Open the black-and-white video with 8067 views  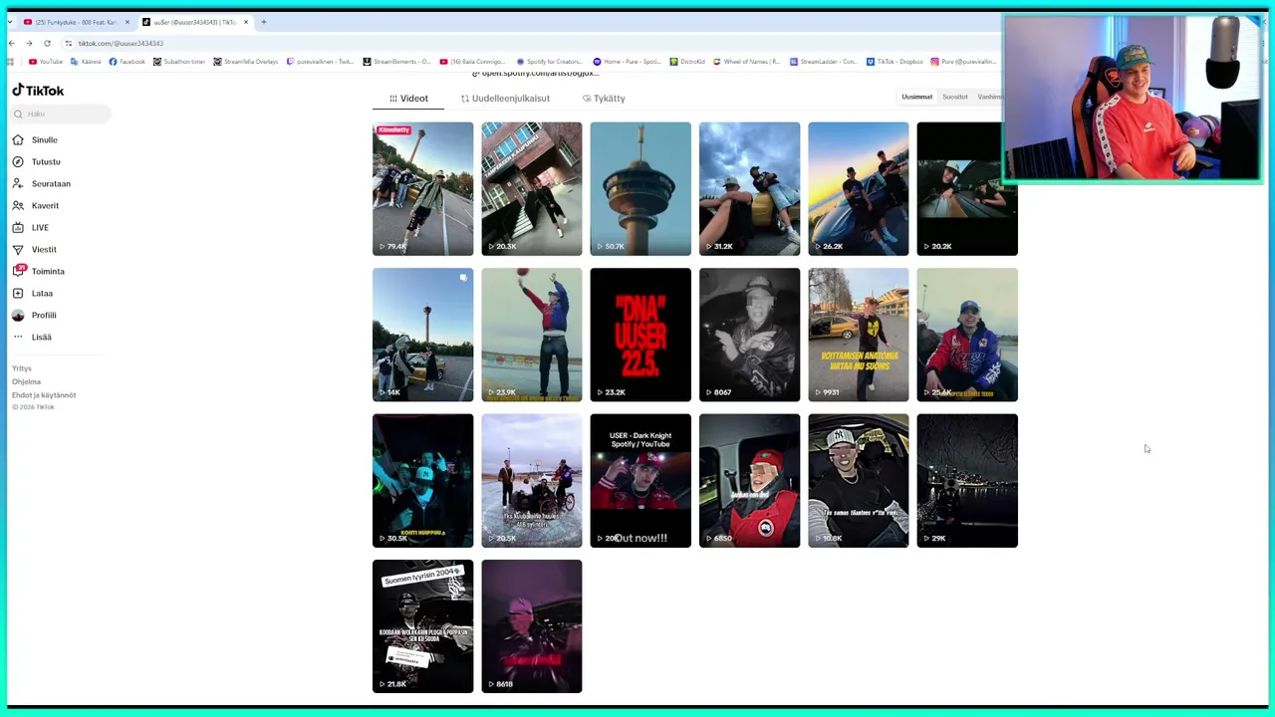[x=750, y=335]
